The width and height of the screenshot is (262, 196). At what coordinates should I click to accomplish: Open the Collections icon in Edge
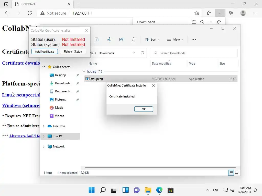(231, 13)
